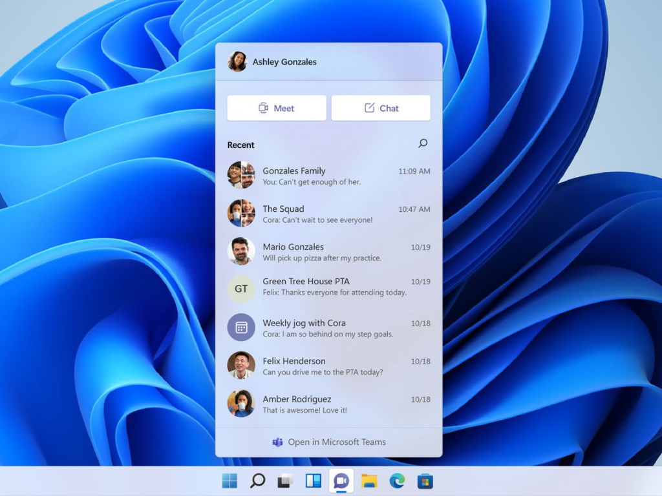
Task: Open in Microsoft Teams link
Action: [x=328, y=442]
